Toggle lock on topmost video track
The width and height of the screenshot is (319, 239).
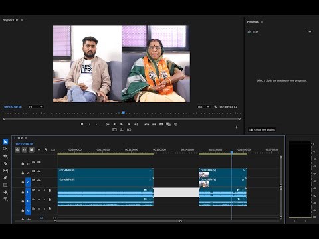pyautogui.click(x=23, y=163)
